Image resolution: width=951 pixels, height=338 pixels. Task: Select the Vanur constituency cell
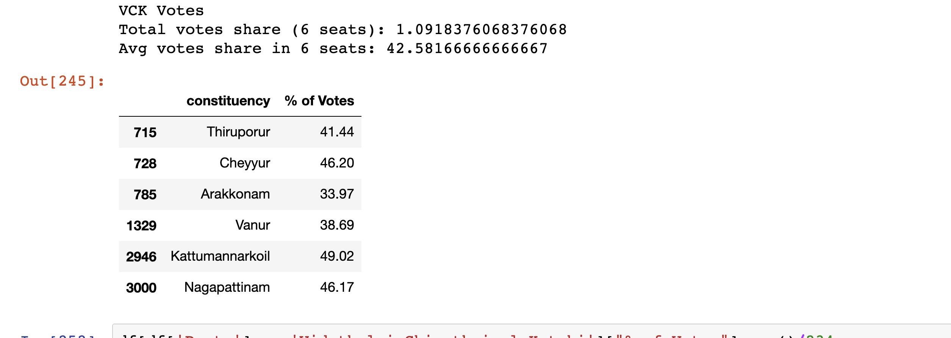(x=253, y=225)
